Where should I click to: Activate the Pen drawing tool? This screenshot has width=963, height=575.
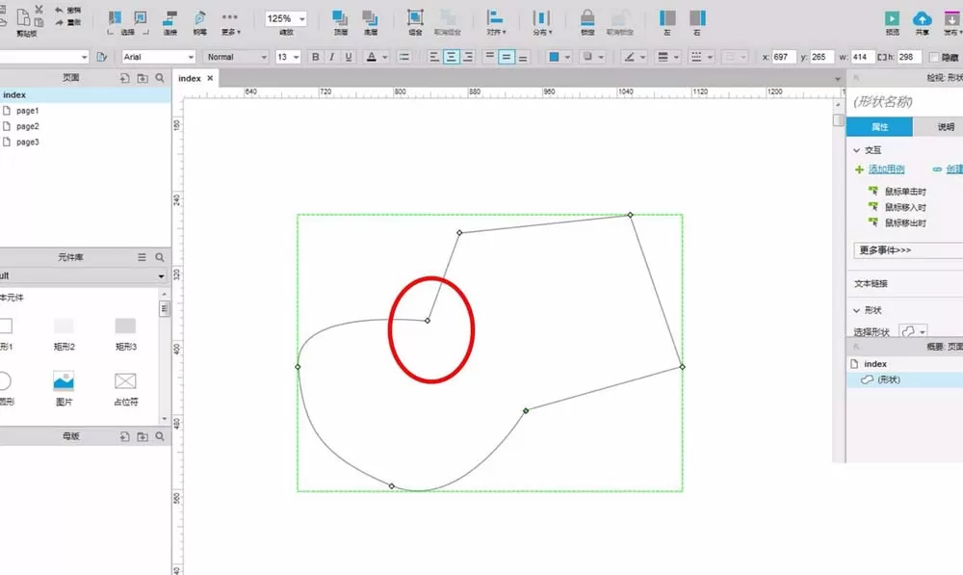pos(199,22)
